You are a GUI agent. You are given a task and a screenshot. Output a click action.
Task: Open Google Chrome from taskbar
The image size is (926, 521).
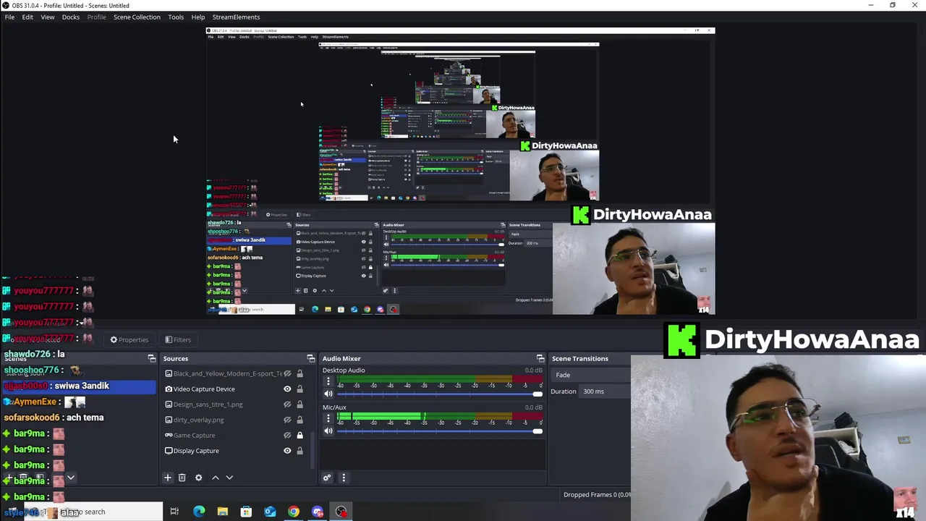(294, 512)
